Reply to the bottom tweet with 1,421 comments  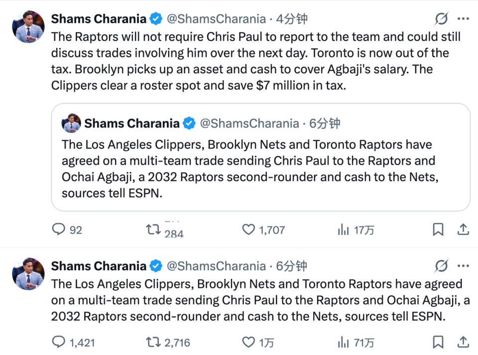59,342
